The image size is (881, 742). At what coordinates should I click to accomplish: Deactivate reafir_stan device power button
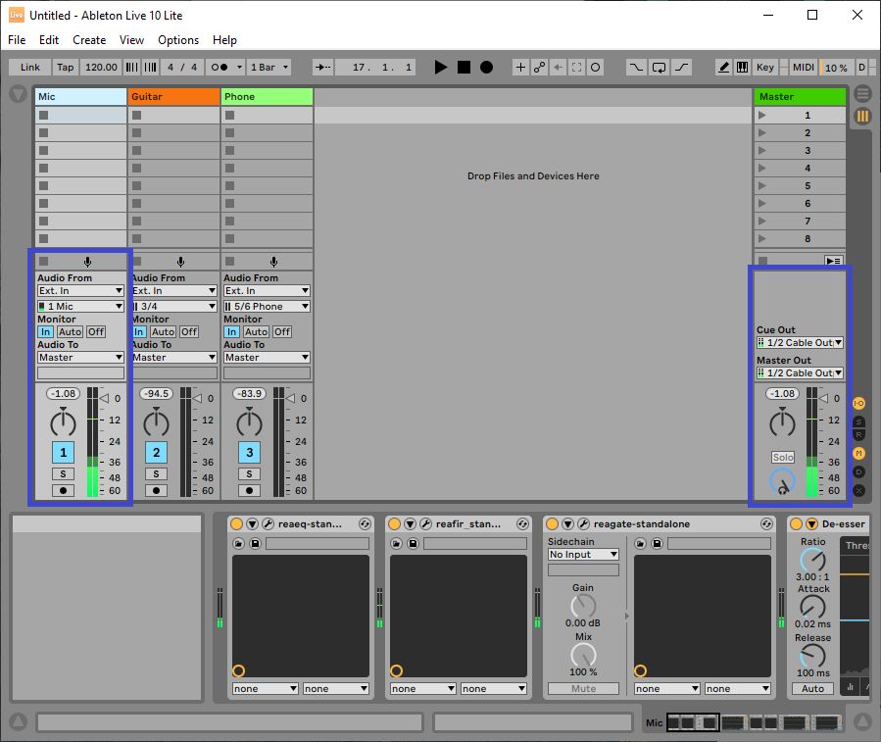click(x=394, y=524)
